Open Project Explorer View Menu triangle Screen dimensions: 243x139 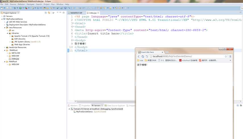(57, 12)
